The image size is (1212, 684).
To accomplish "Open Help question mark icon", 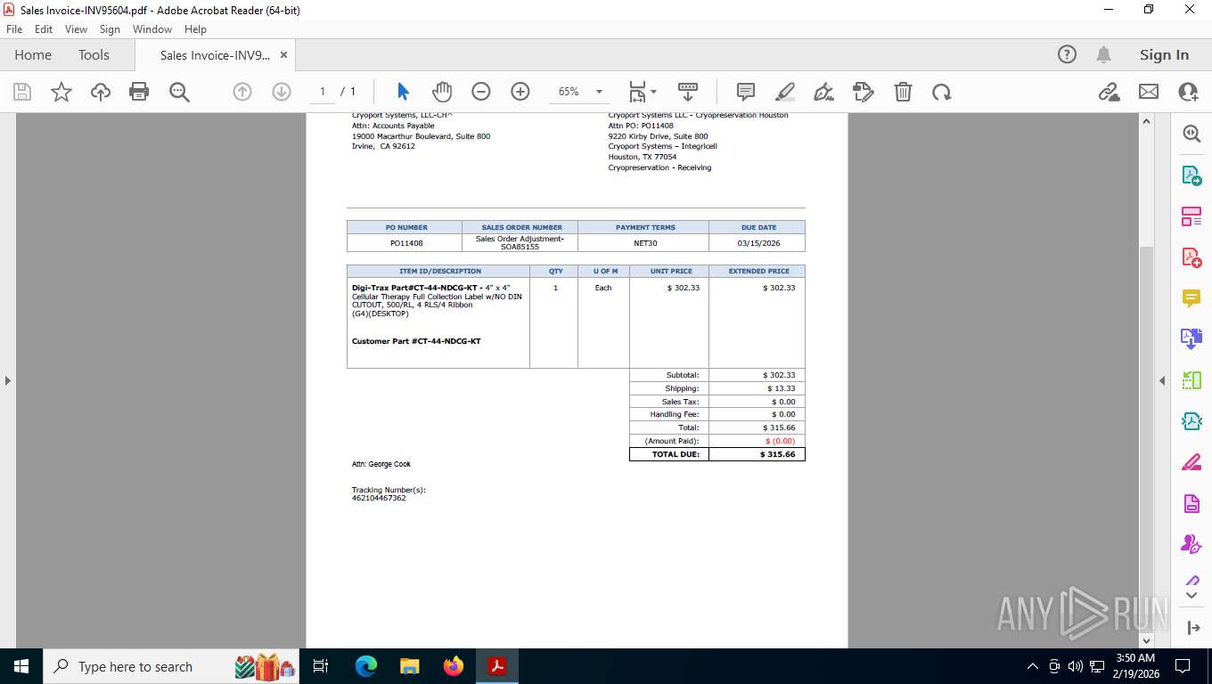I will [x=1067, y=54].
